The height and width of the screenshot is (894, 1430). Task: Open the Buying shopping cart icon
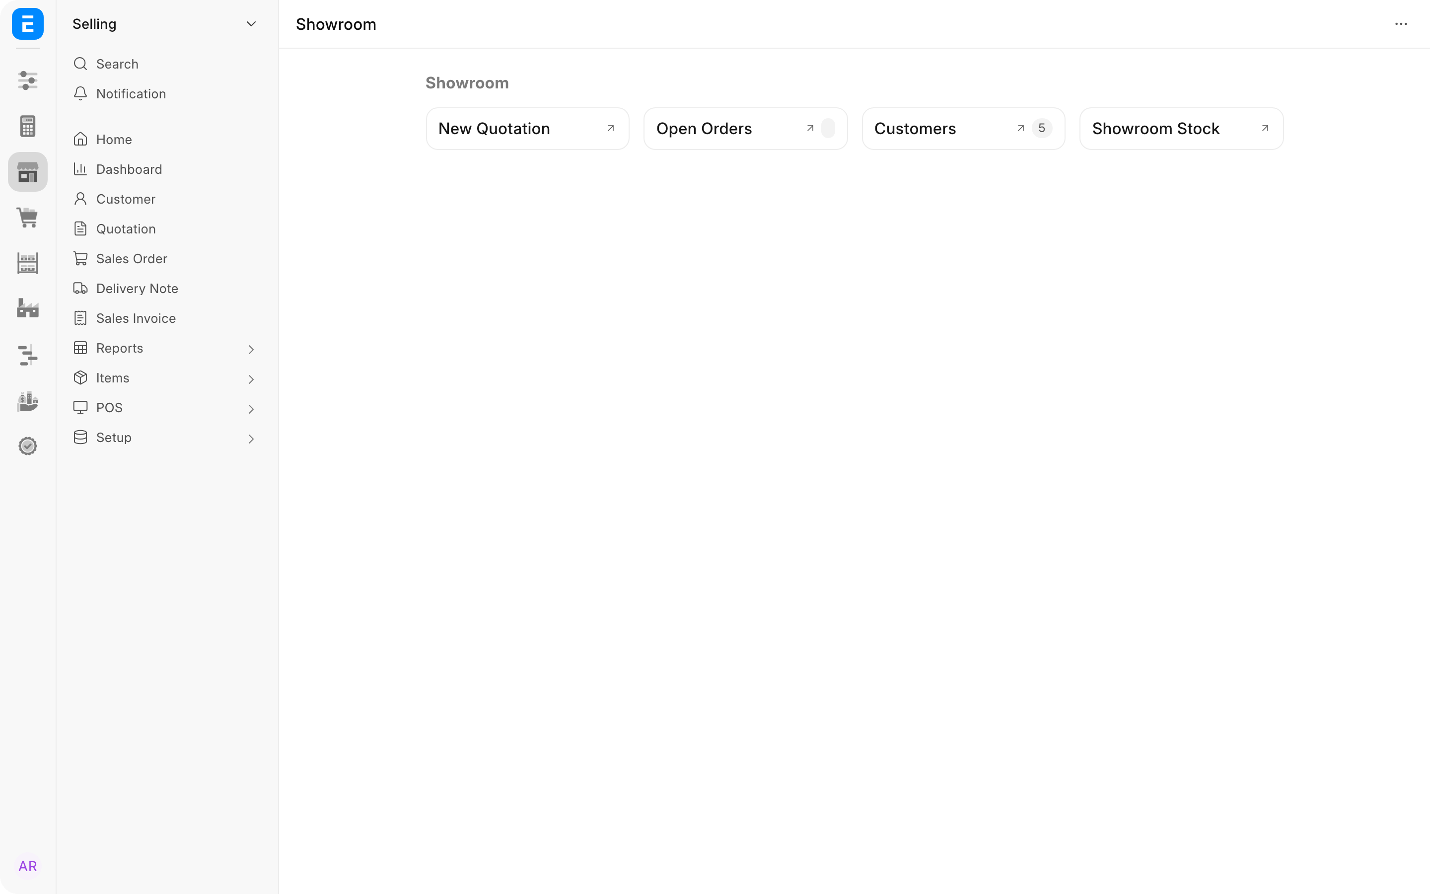click(x=28, y=218)
